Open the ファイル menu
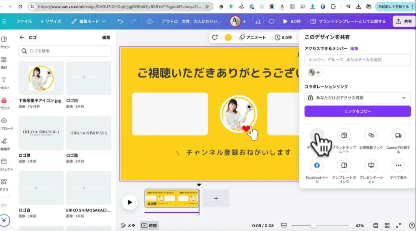 coord(24,21)
